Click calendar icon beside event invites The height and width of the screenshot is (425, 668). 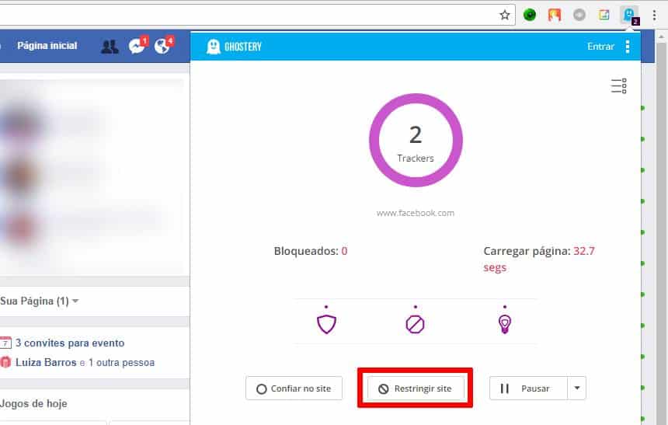click(5, 343)
